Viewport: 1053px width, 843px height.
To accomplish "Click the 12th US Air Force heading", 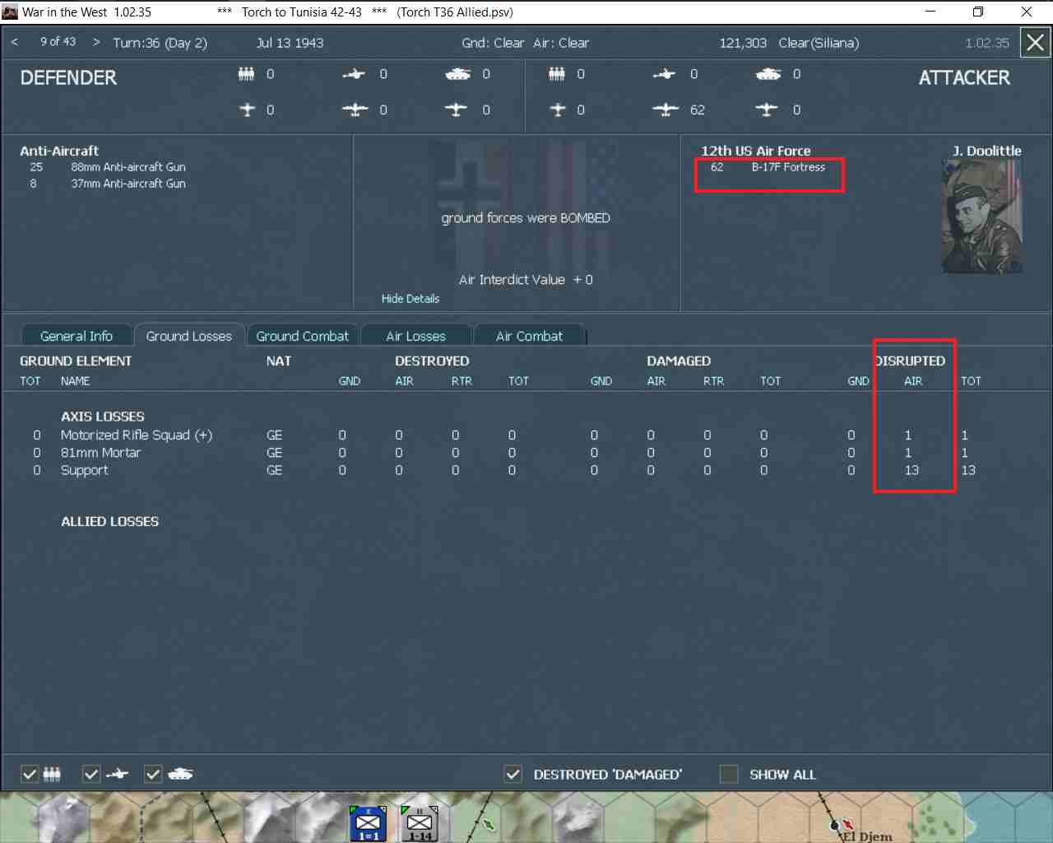I will [x=756, y=151].
